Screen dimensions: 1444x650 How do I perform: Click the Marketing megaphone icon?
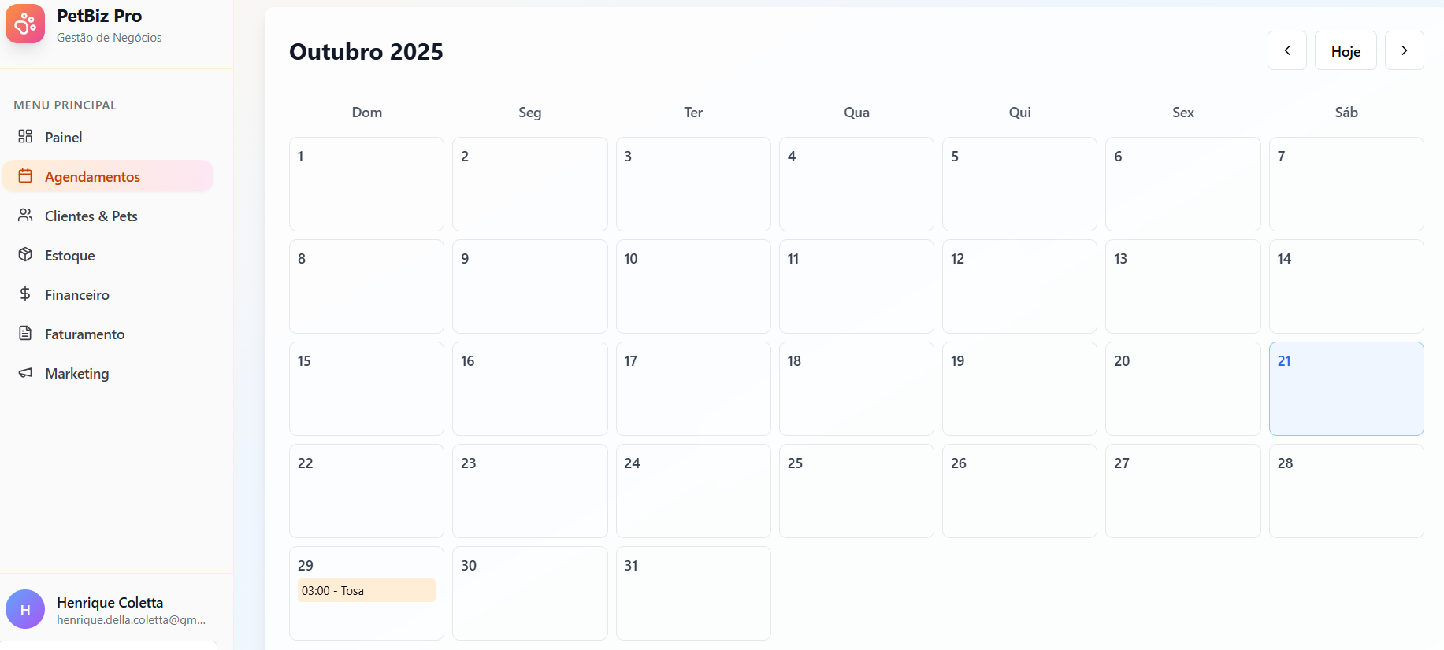pos(25,373)
